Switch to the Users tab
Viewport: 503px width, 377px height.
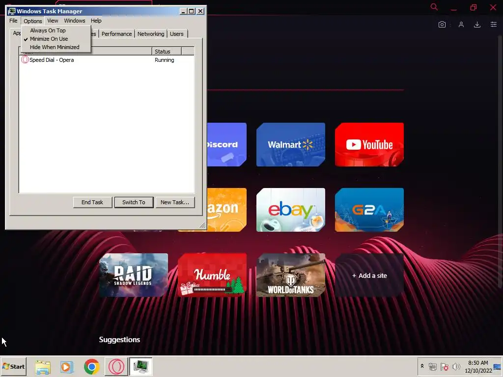tap(177, 34)
